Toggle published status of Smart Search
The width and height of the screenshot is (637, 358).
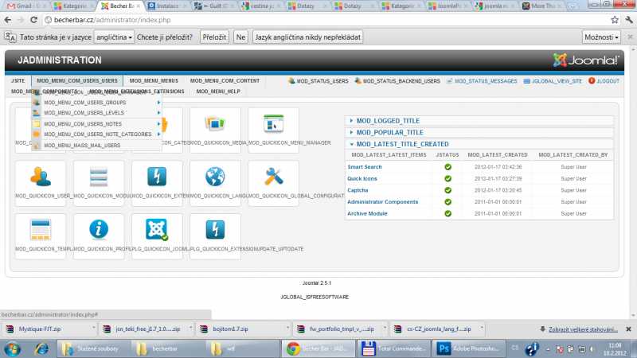pos(448,167)
